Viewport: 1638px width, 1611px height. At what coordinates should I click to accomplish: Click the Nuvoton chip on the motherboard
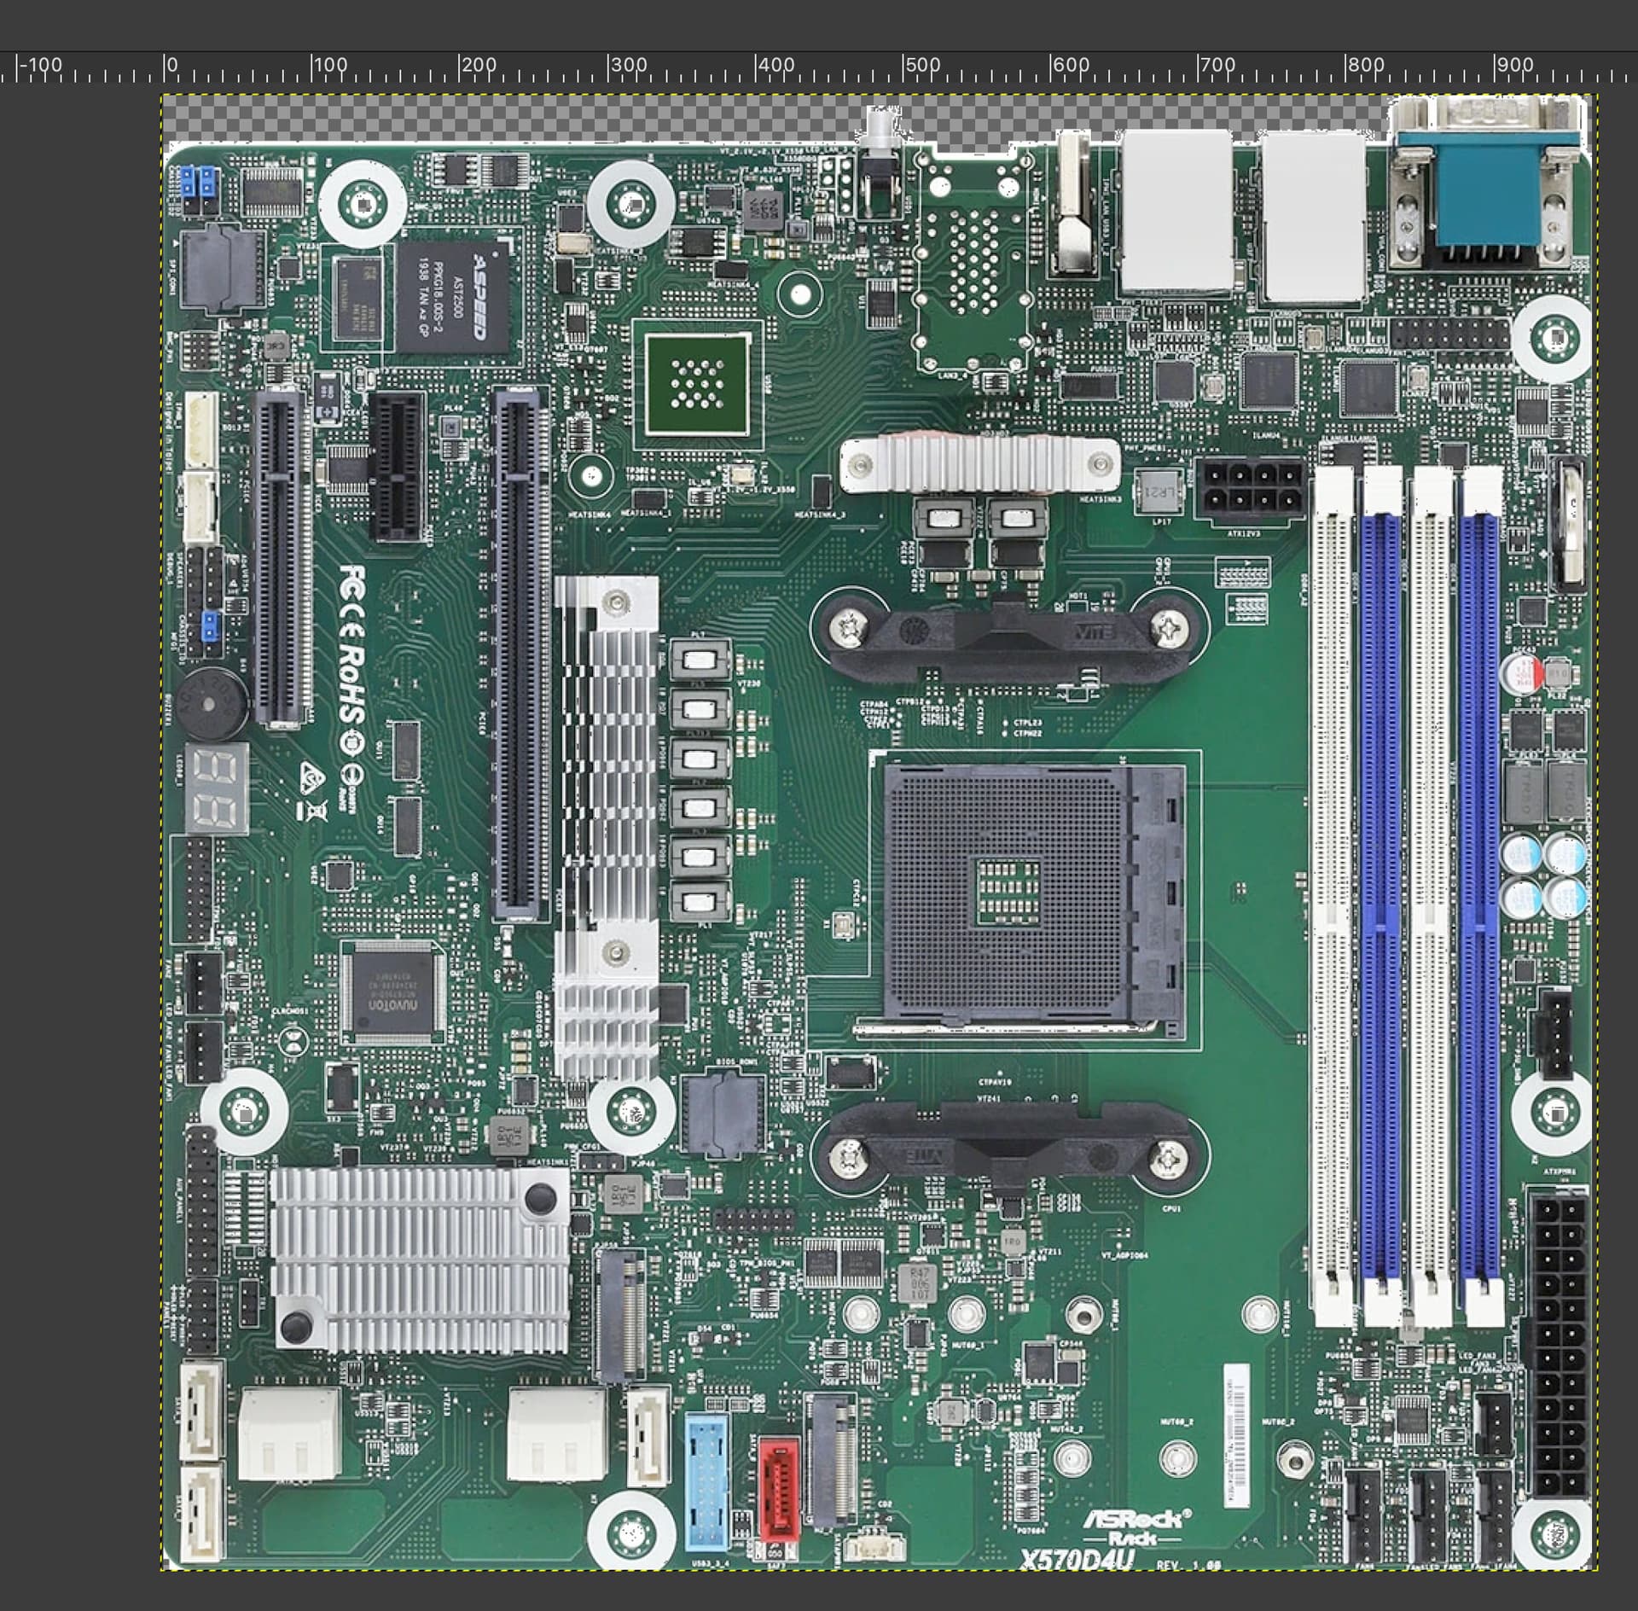[x=392, y=992]
